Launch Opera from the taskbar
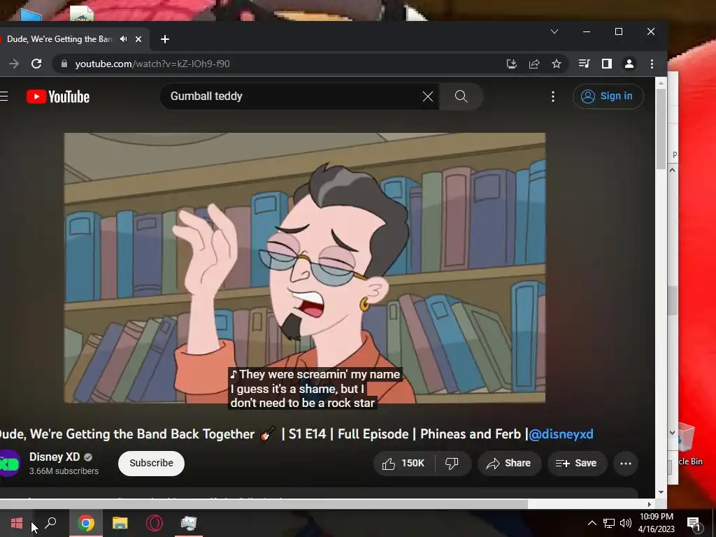 (155, 523)
